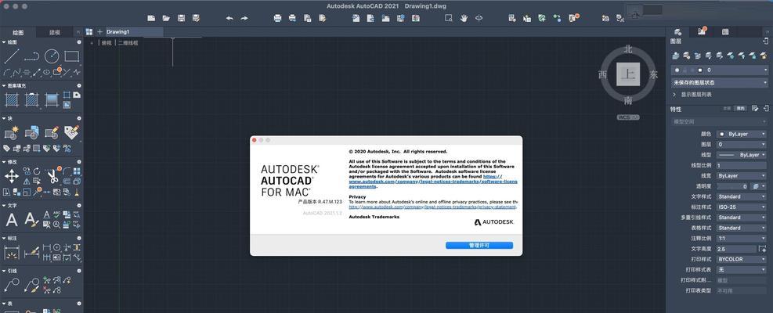Click the New drawing toolbar icon
Image resolution: width=773 pixels, height=313 pixels.
coord(151,18)
